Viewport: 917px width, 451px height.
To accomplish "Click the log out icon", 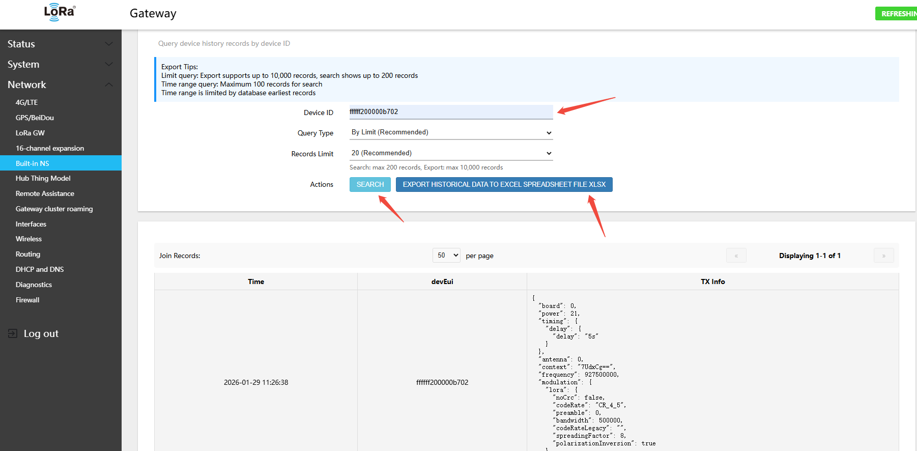I will pyautogui.click(x=13, y=333).
